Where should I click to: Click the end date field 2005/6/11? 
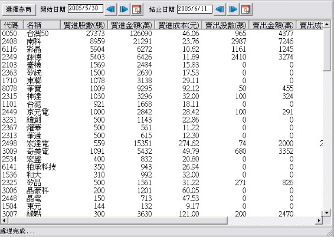click(195, 9)
